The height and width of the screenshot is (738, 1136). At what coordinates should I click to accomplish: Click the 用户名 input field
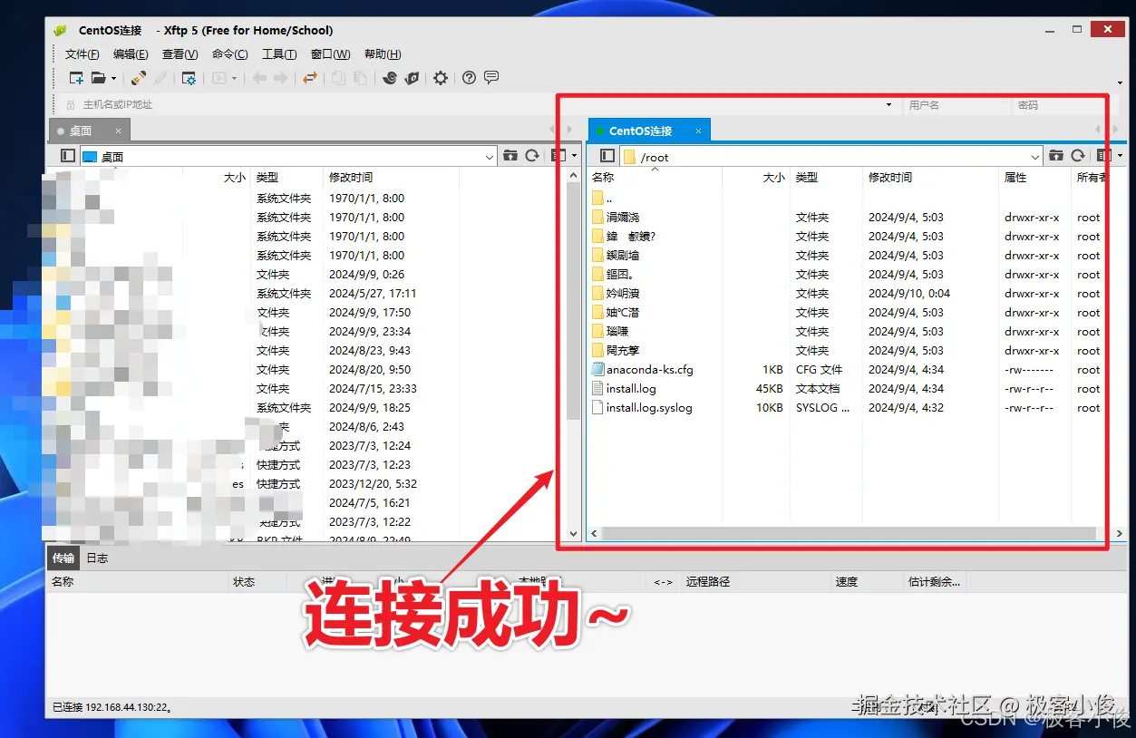[956, 105]
